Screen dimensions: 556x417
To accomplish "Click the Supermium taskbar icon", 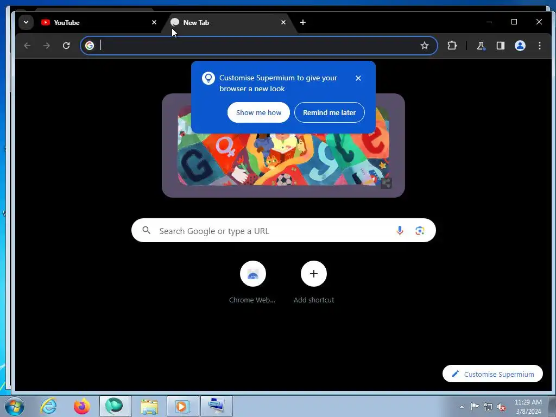I will point(114,406).
